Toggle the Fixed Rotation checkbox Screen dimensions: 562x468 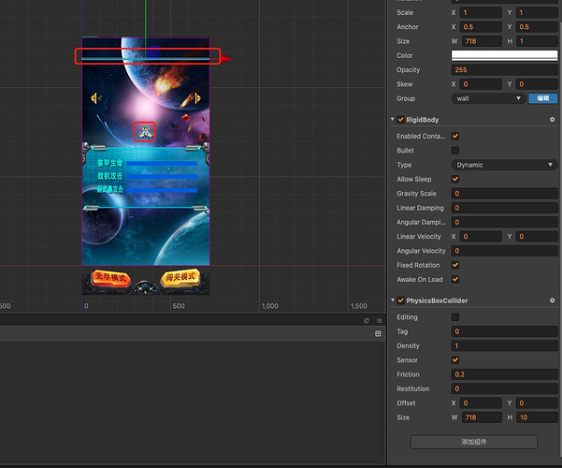pyautogui.click(x=455, y=265)
